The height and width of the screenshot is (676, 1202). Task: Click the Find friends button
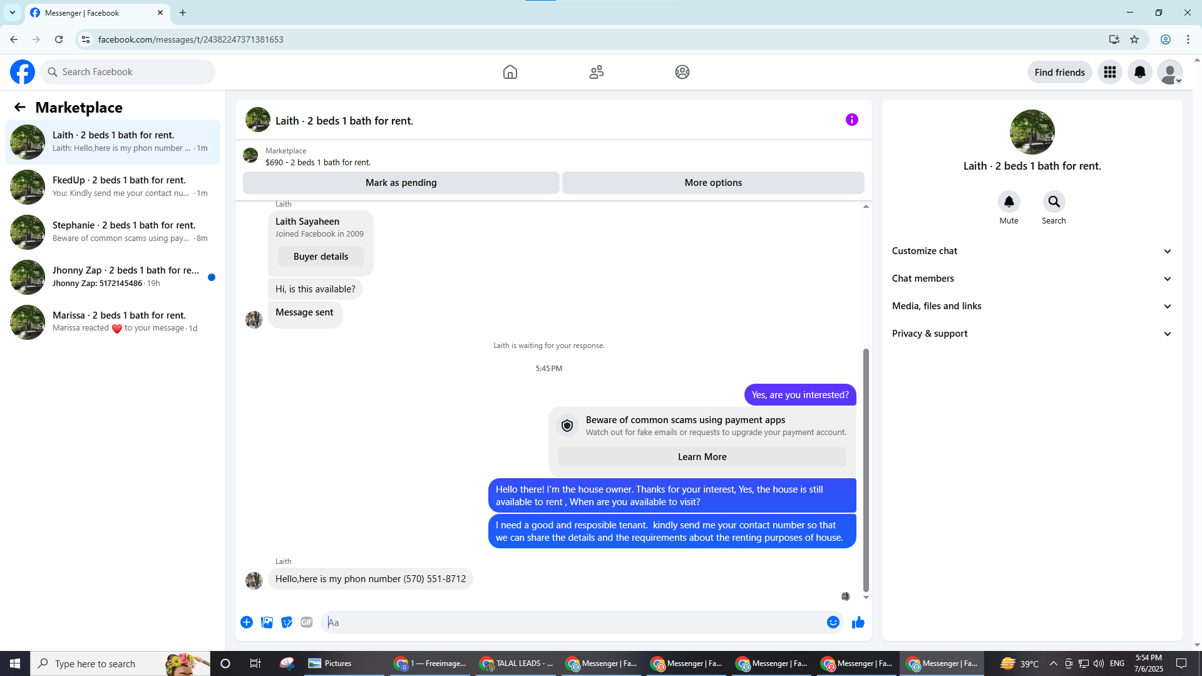pos(1059,72)
